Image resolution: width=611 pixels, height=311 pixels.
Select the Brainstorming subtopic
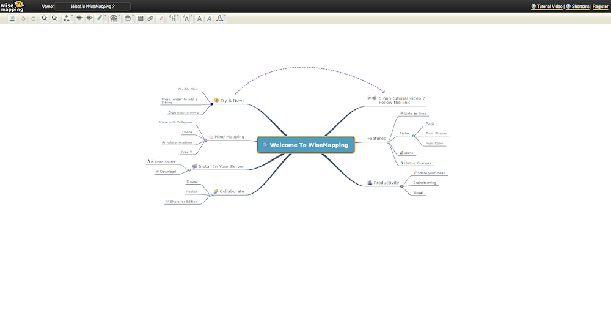(425, 183)
